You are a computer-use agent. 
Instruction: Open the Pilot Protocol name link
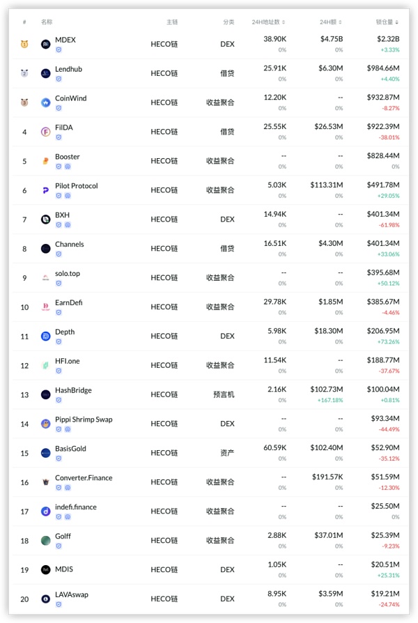click(x=77, y=185)
